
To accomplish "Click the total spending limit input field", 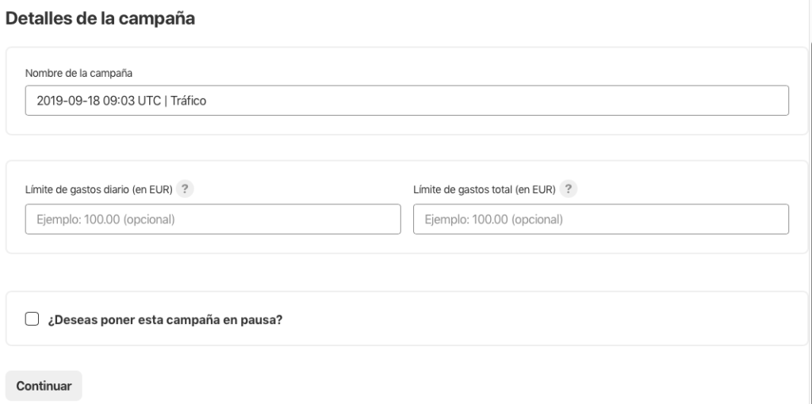I will 600,219.
